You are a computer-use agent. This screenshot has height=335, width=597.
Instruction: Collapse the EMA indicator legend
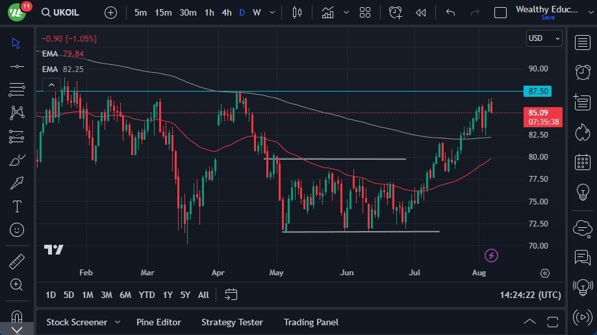pos(50,85)
